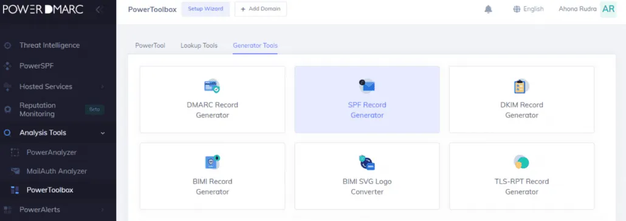626x221 pixels.
Task: Click the Setup Wizard button
Action: [205, 8]
